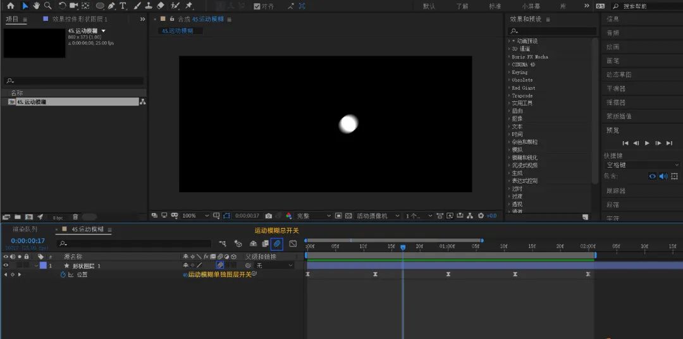Select 45.运动模糊 item in project list
This screenshot has width=683, height=339.
[73, 102]
